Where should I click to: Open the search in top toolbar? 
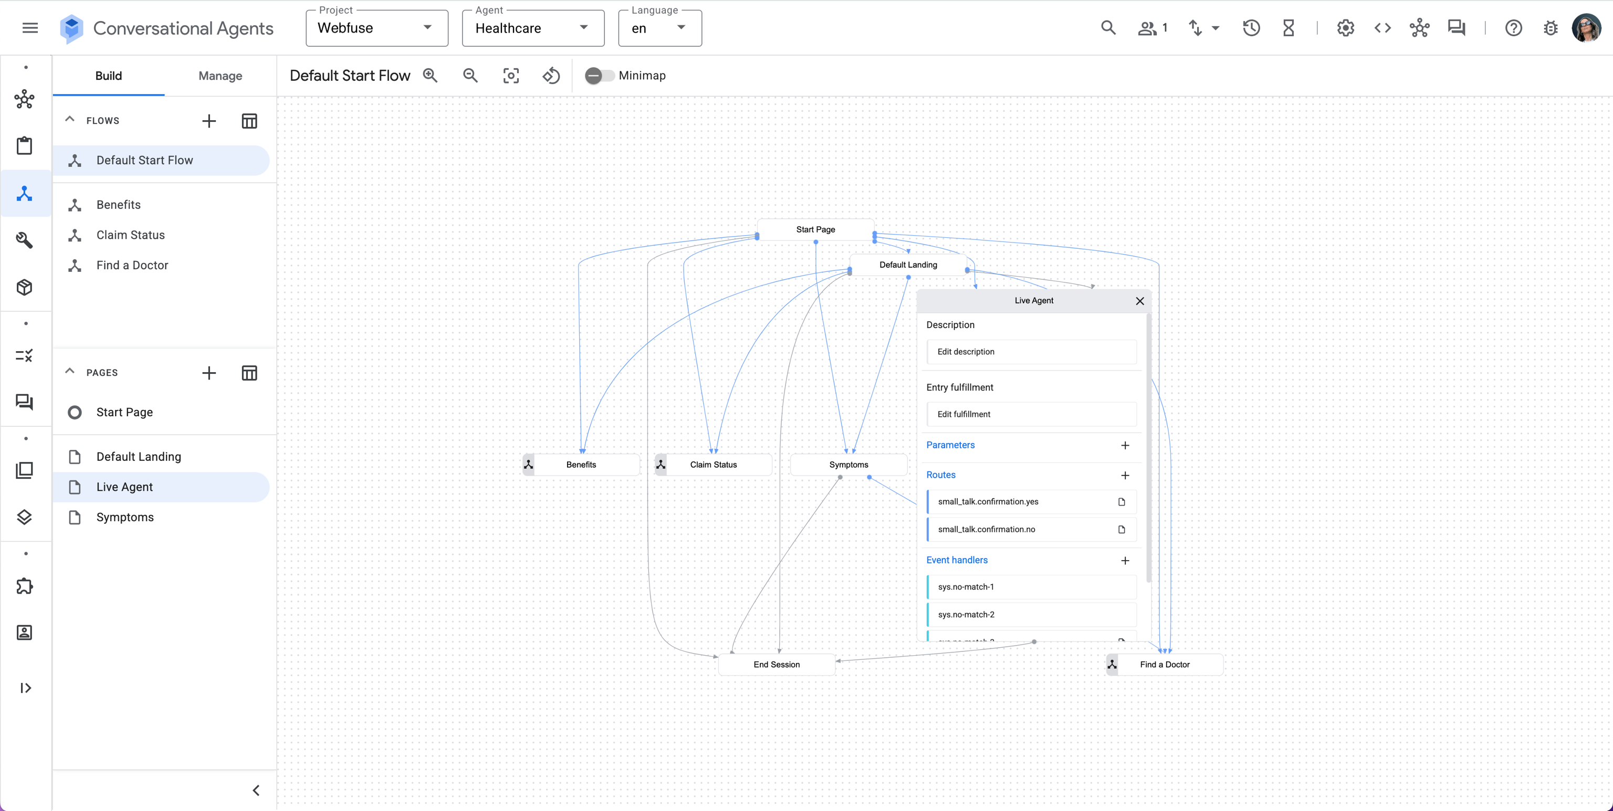click(x=1108, y=27)
